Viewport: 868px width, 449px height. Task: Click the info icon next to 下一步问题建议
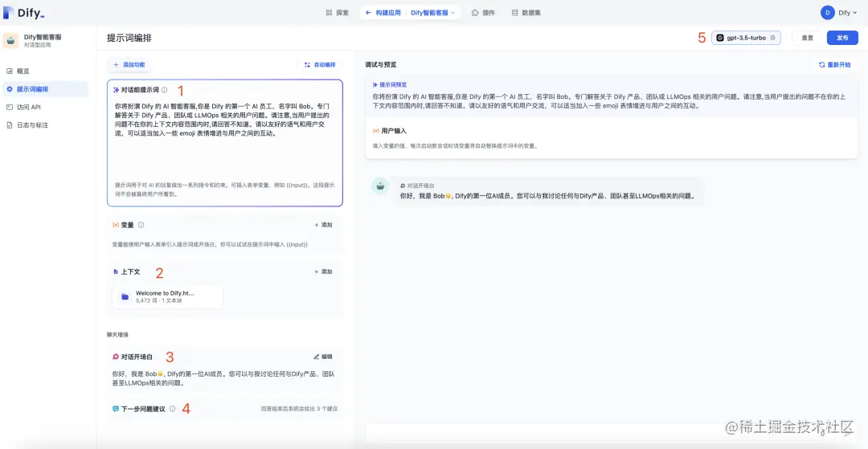[172, 409]
